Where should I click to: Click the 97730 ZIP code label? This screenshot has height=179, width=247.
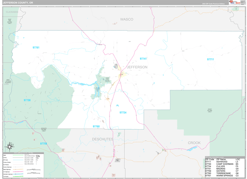27,100
